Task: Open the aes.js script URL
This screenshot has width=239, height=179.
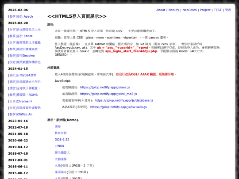Action: (105, 88)
